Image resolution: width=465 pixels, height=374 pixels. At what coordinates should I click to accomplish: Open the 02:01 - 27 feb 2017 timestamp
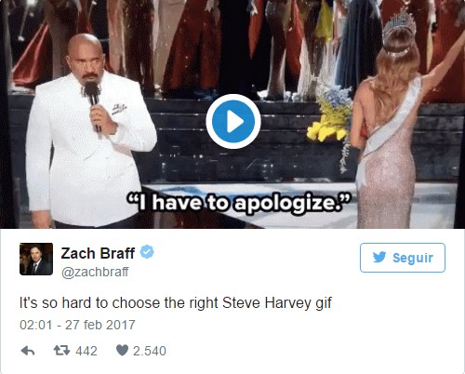(x=77, y=325)
